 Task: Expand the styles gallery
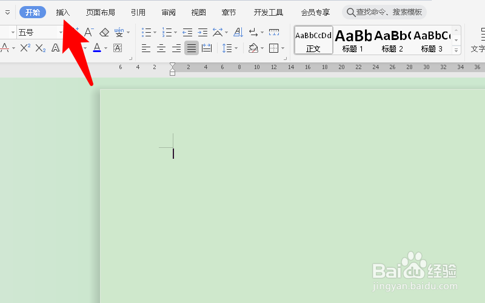pos(457,50)
